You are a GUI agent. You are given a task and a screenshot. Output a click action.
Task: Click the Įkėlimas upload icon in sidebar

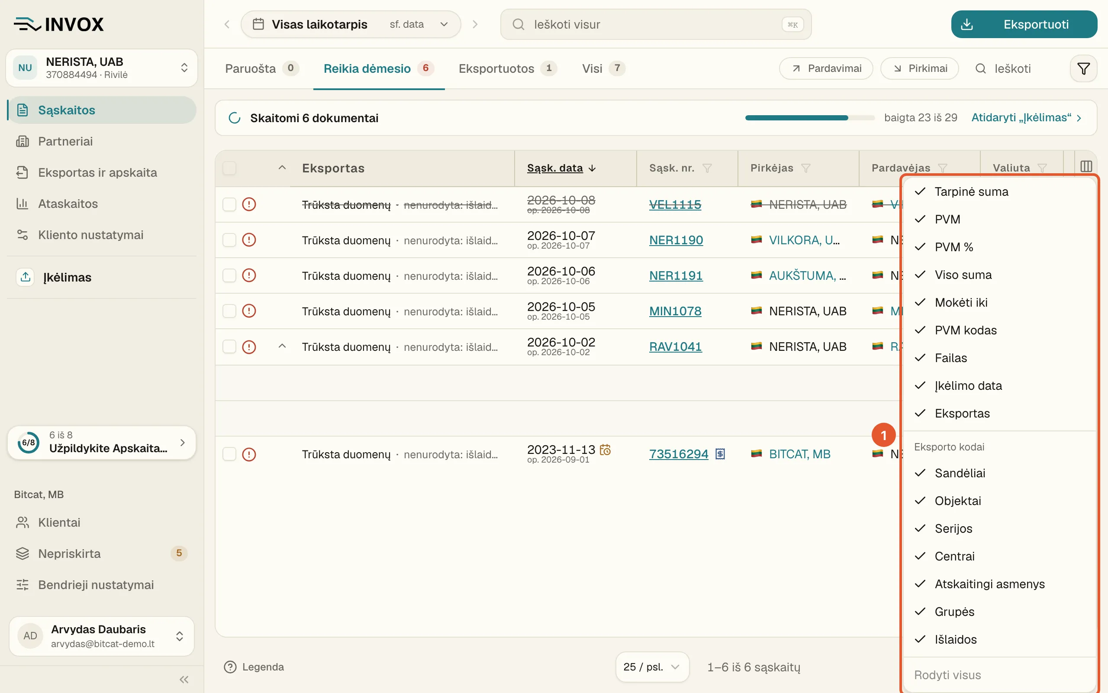[x=26, y=277]
